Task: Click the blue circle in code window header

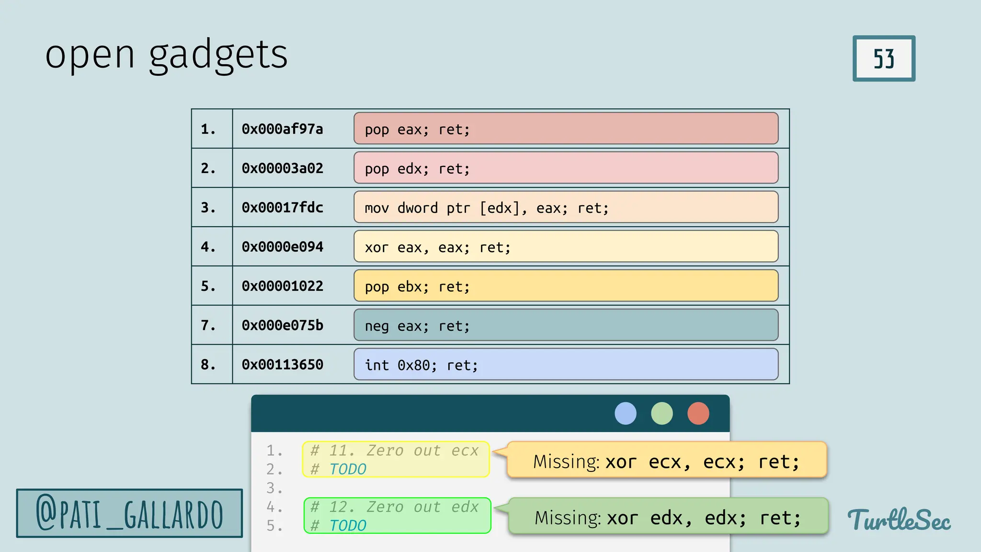Action: pyautogui.click(x=626, y=413)
